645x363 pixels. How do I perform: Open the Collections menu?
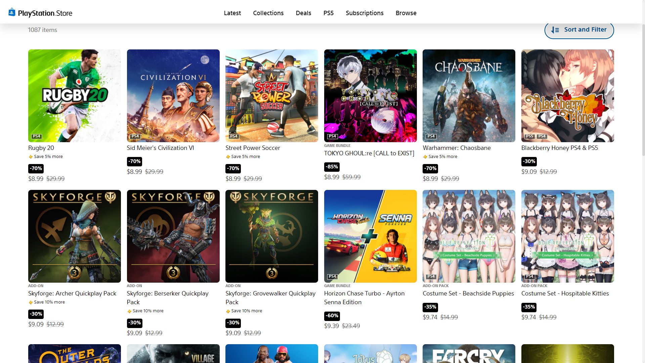click(x=268, y=13)
